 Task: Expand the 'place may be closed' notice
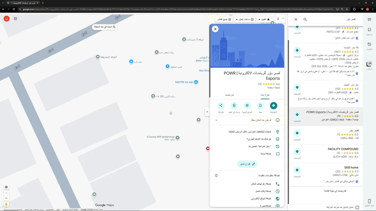coord(216,120)
